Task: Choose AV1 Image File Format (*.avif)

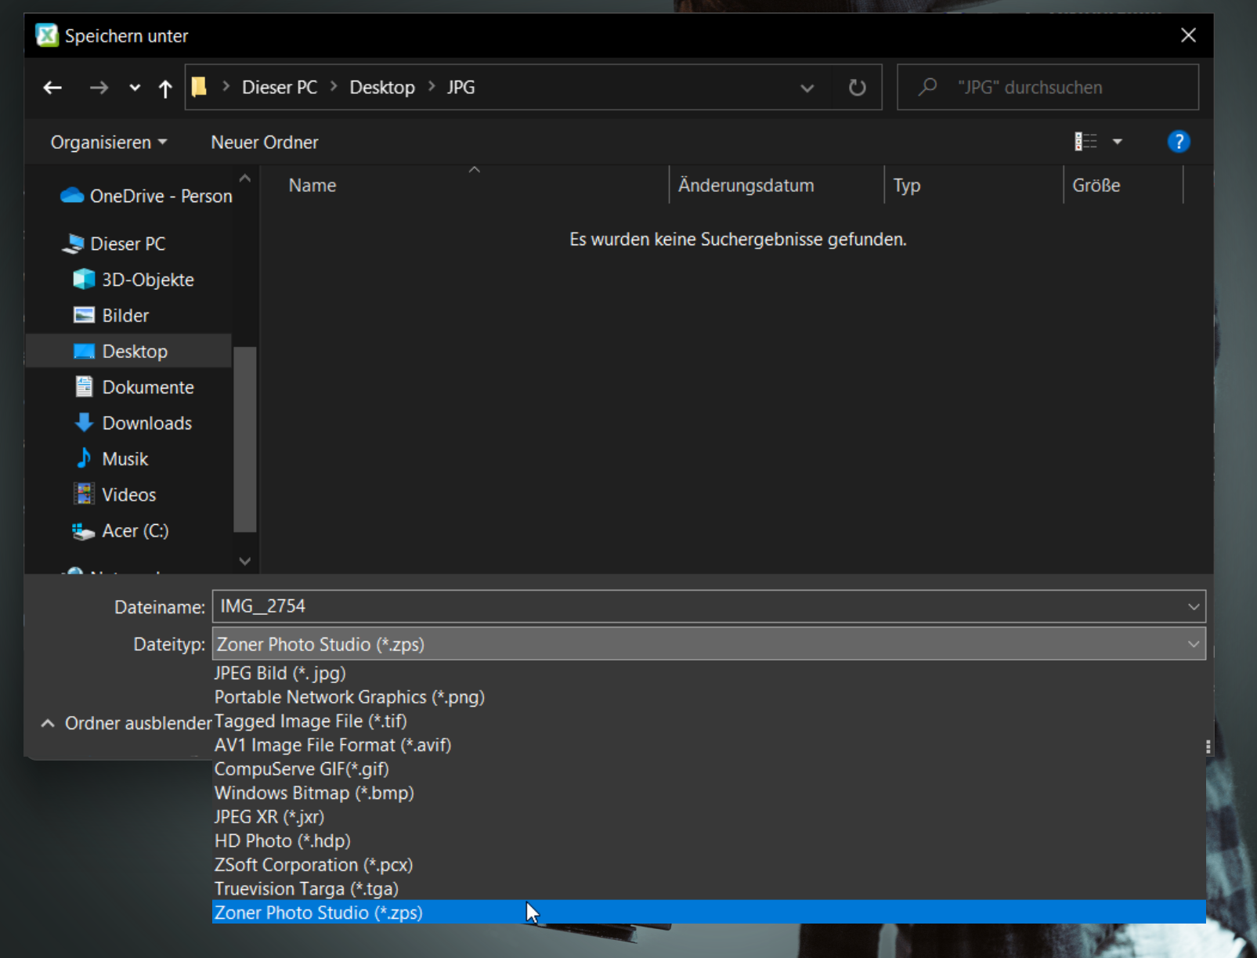Action: tap(709, 745)
